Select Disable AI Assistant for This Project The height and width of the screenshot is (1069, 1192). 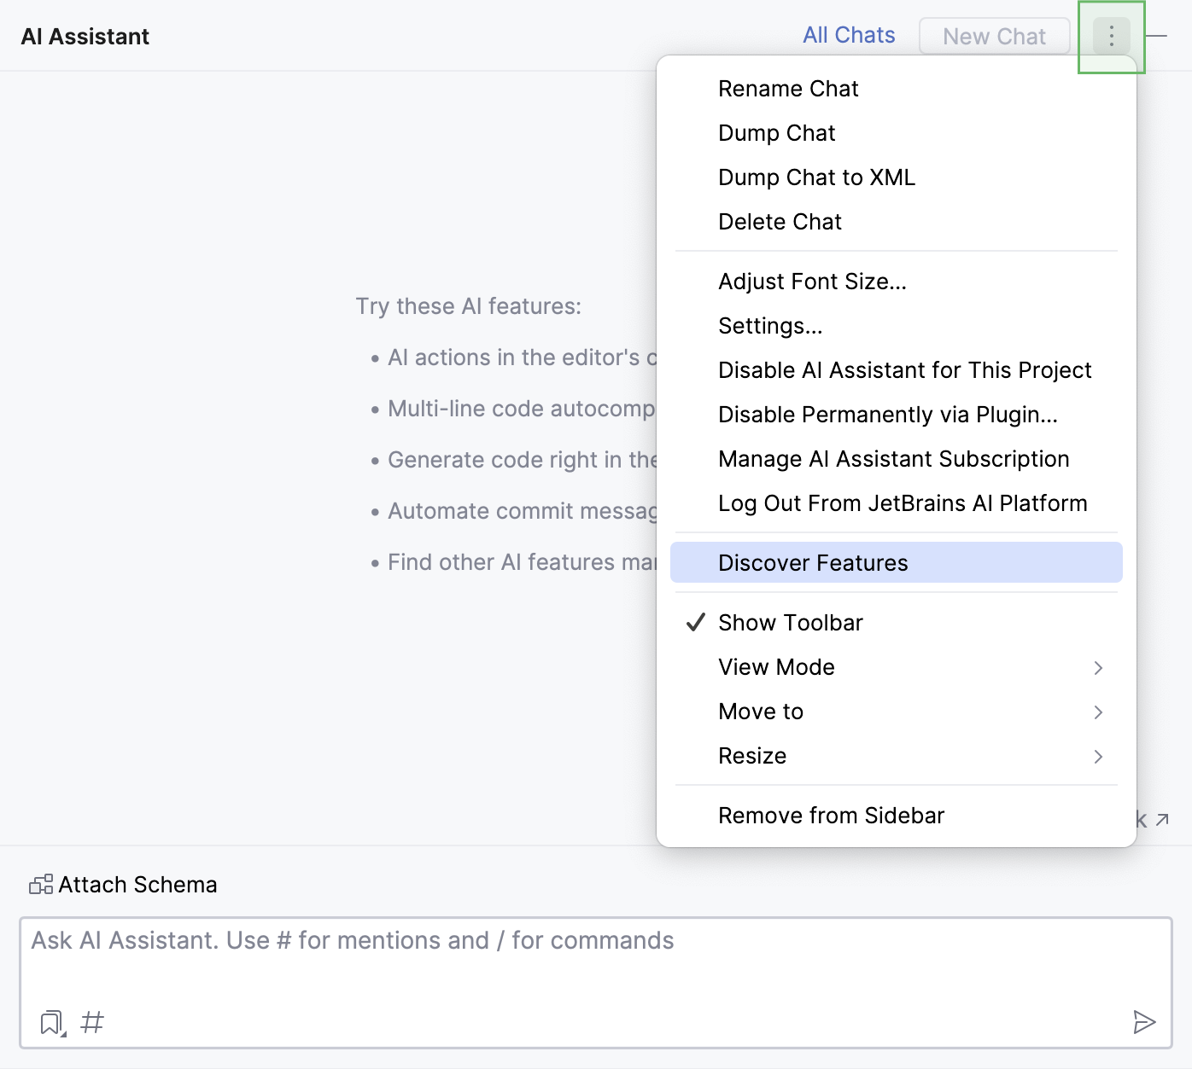(897, 370)
